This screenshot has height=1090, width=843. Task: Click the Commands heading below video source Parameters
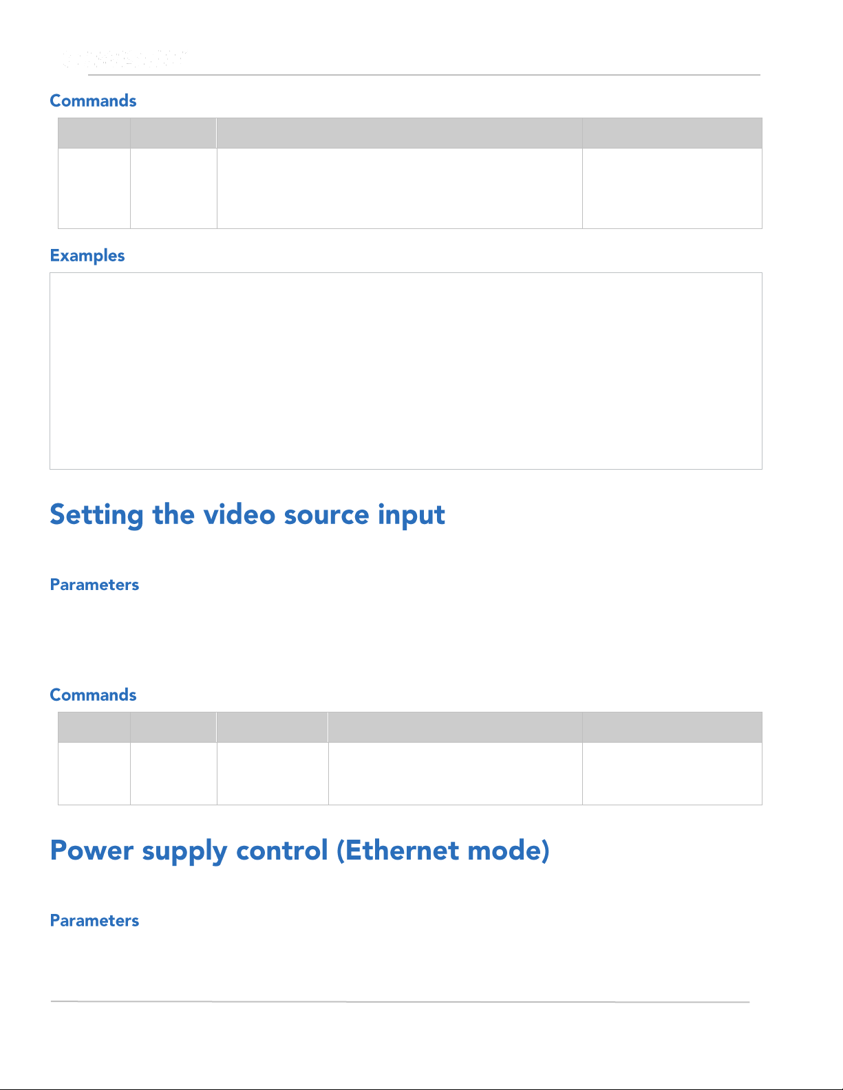tap(93, 695)
